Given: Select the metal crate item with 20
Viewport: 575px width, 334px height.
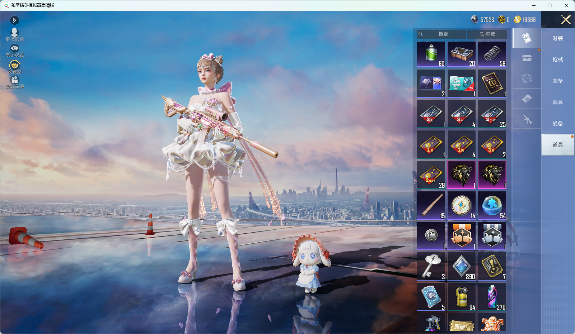Looking at the screenshot, I should pyautogui.click(x=462, y=54).
